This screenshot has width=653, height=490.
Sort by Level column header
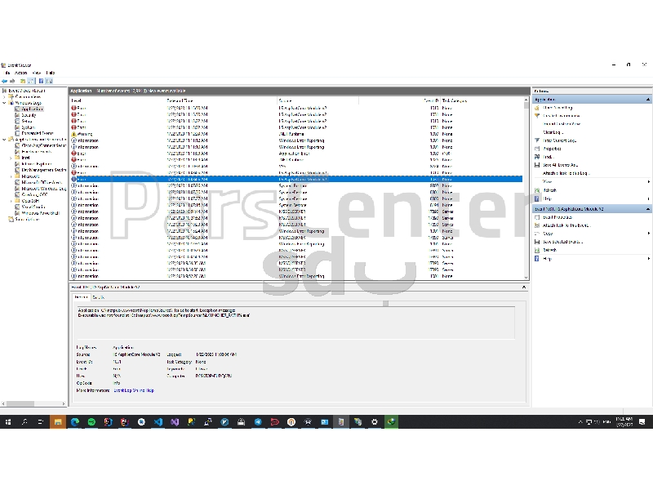tap(118, 100)
